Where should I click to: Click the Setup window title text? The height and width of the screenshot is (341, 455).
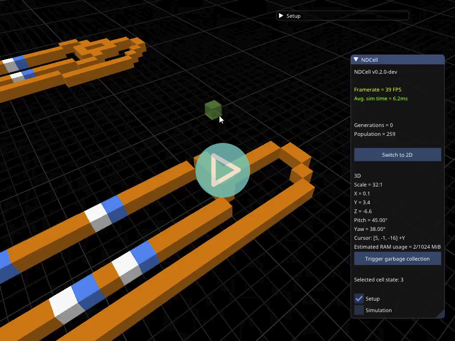coord(293,16)
